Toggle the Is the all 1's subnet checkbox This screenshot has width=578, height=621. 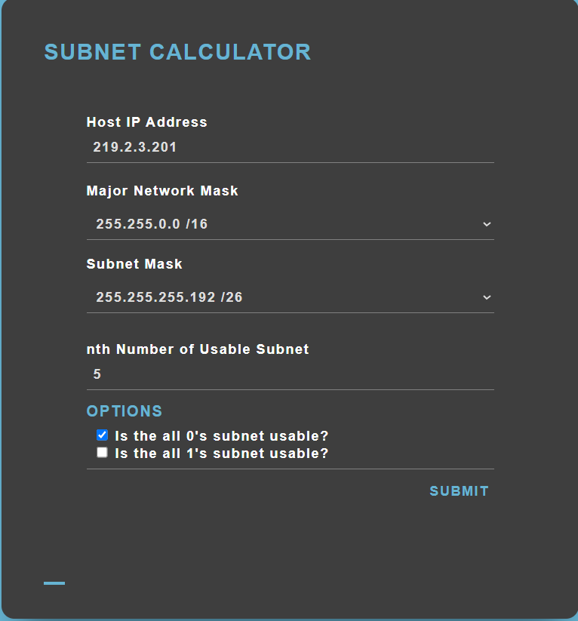pos(102,452)
